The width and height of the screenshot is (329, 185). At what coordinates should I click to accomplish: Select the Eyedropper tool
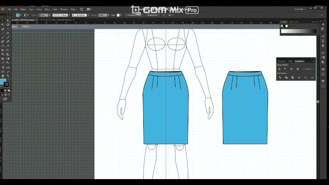coord(3,62)
